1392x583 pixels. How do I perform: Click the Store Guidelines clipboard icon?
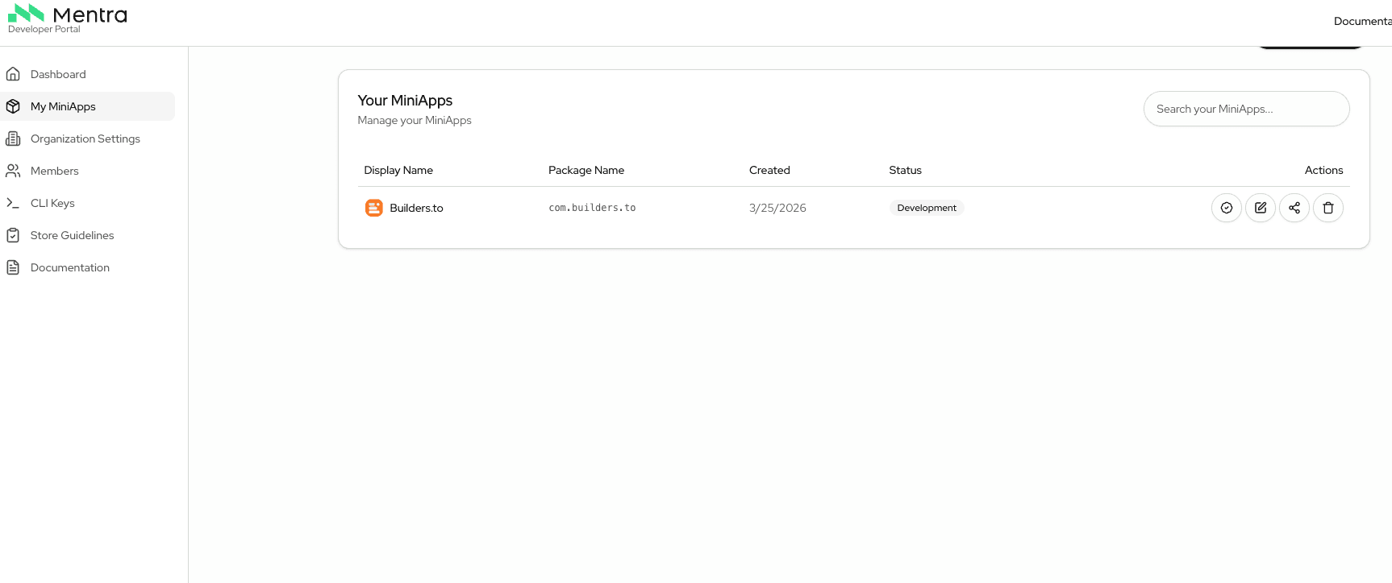pos(13,235)
